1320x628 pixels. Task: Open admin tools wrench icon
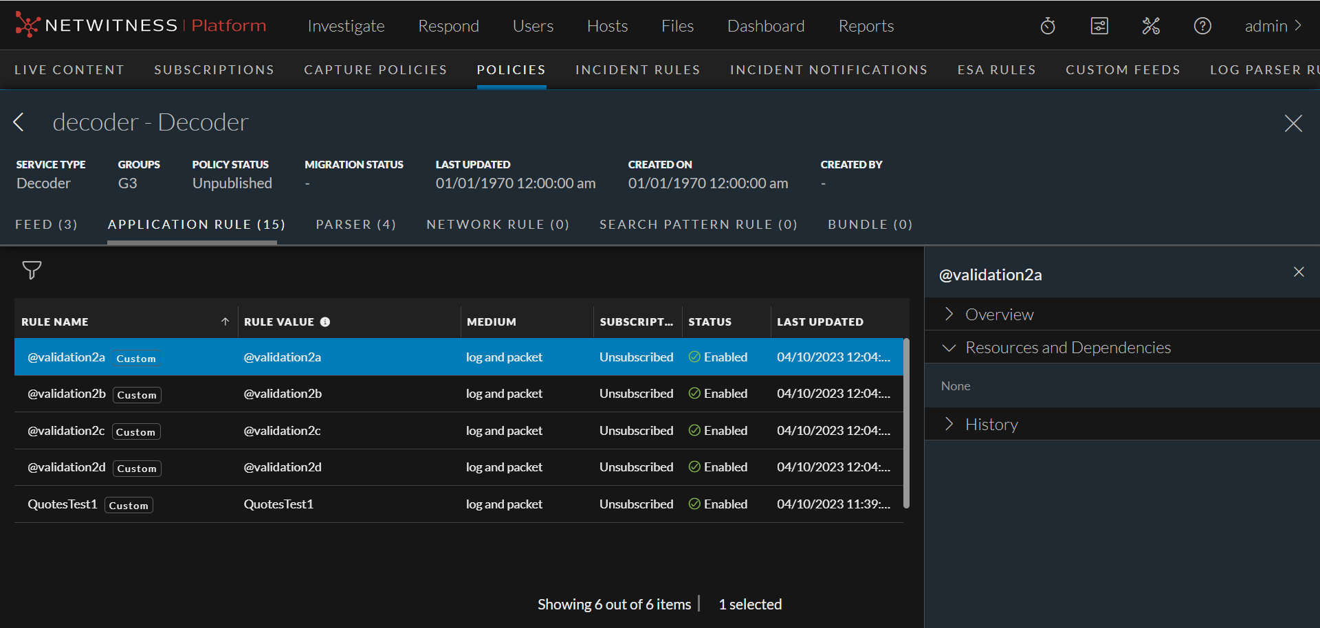click(1151, 25)
